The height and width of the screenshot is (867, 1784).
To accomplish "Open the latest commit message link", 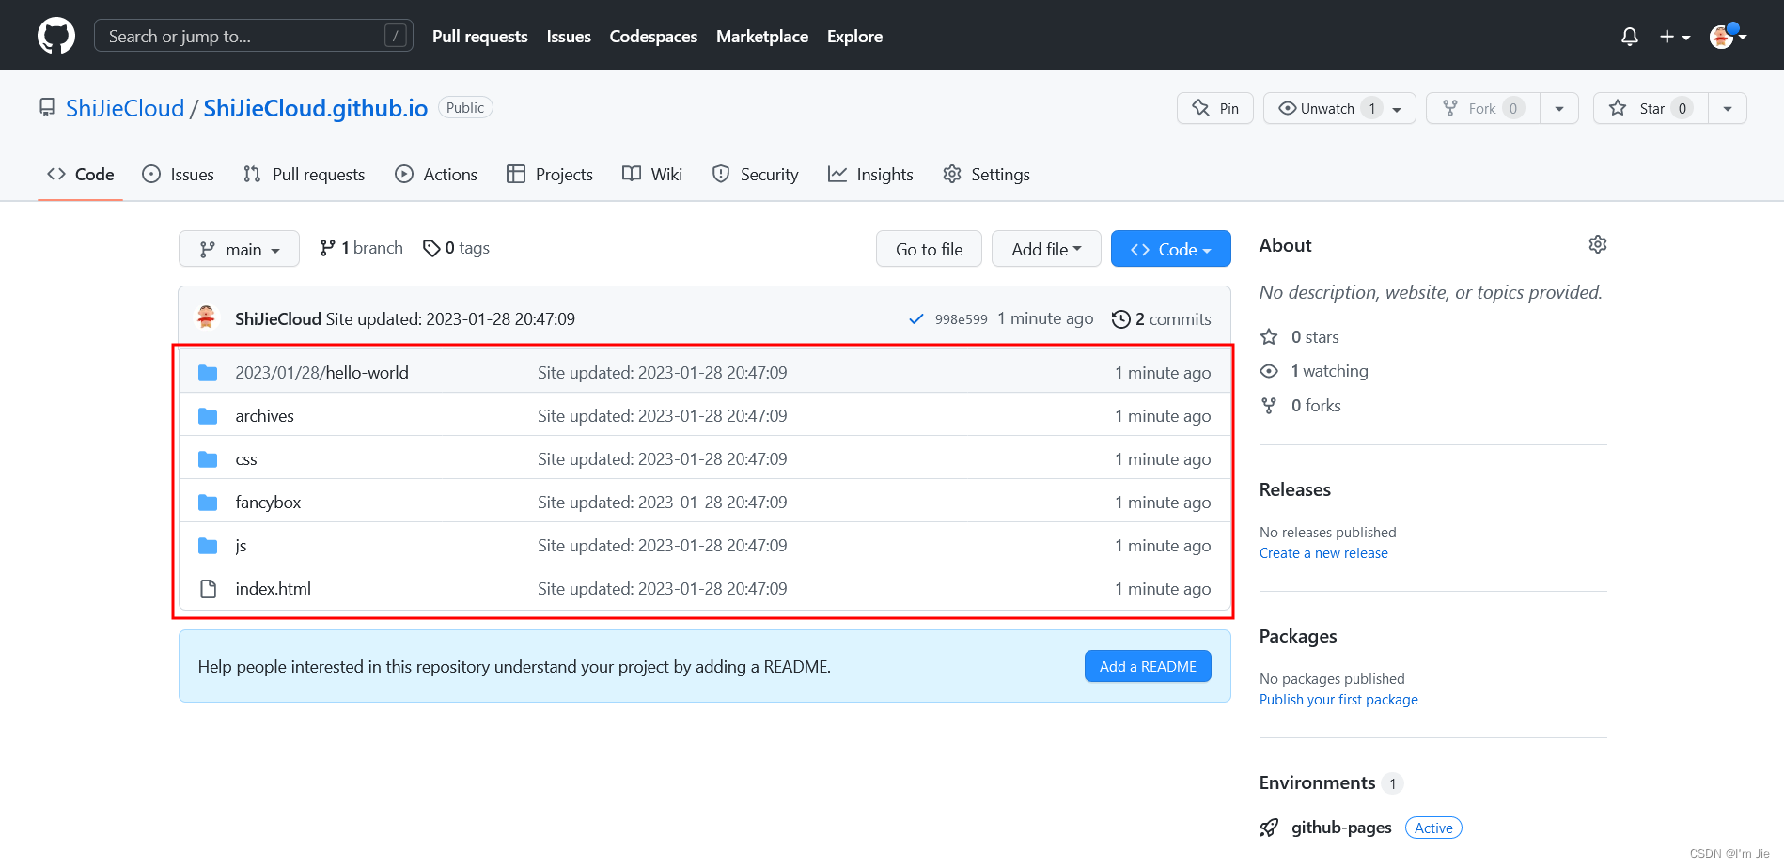I will (450, 319).
